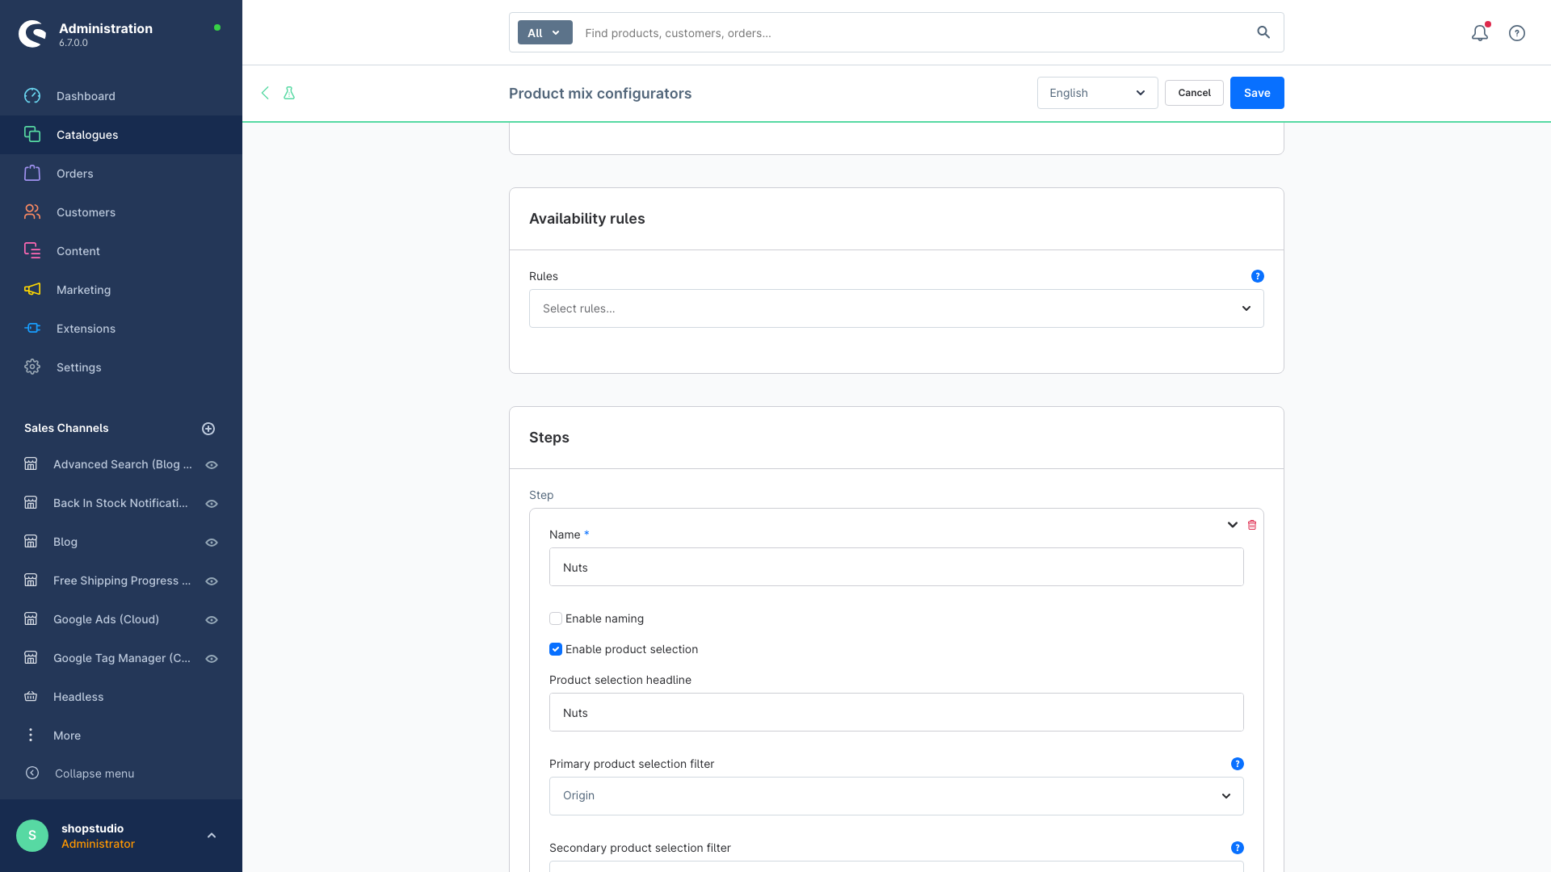Open Back In Stock Notification channel
Screen dimensions: 1551x872
coord(120,503)
